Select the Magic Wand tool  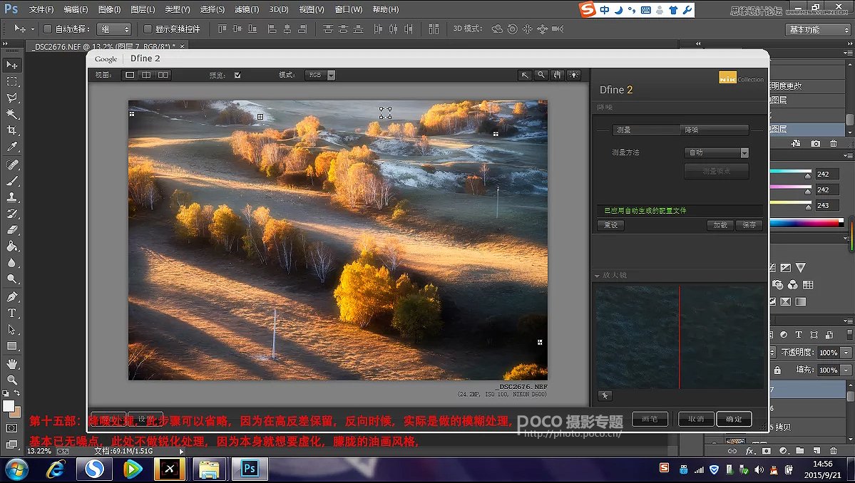pos(11,114)
